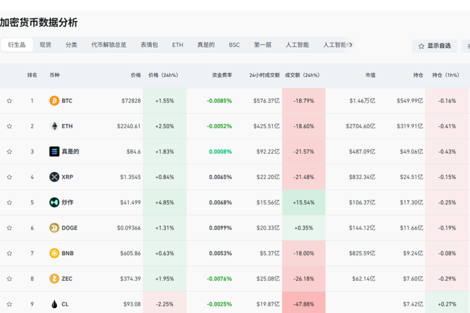
Task: Toggle favorite star for ETH row
Action: click(x=9, y=126)
